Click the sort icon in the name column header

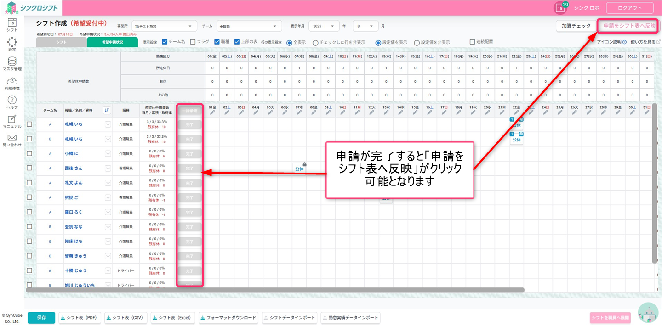tap(107, 110)
